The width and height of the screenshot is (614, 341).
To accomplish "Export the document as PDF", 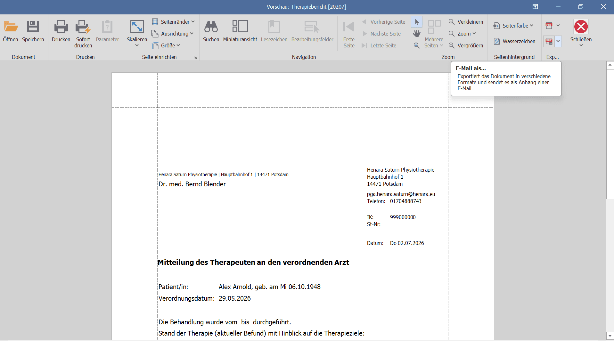I will click(x=549, y=25).
